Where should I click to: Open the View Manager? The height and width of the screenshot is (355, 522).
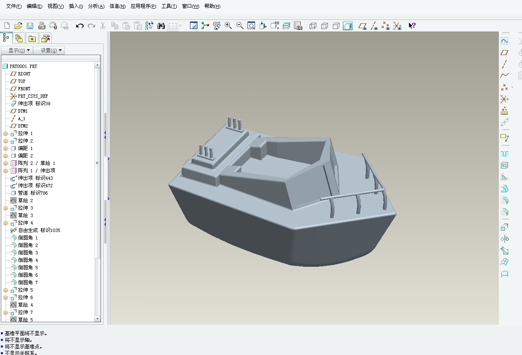coord(298,26)
